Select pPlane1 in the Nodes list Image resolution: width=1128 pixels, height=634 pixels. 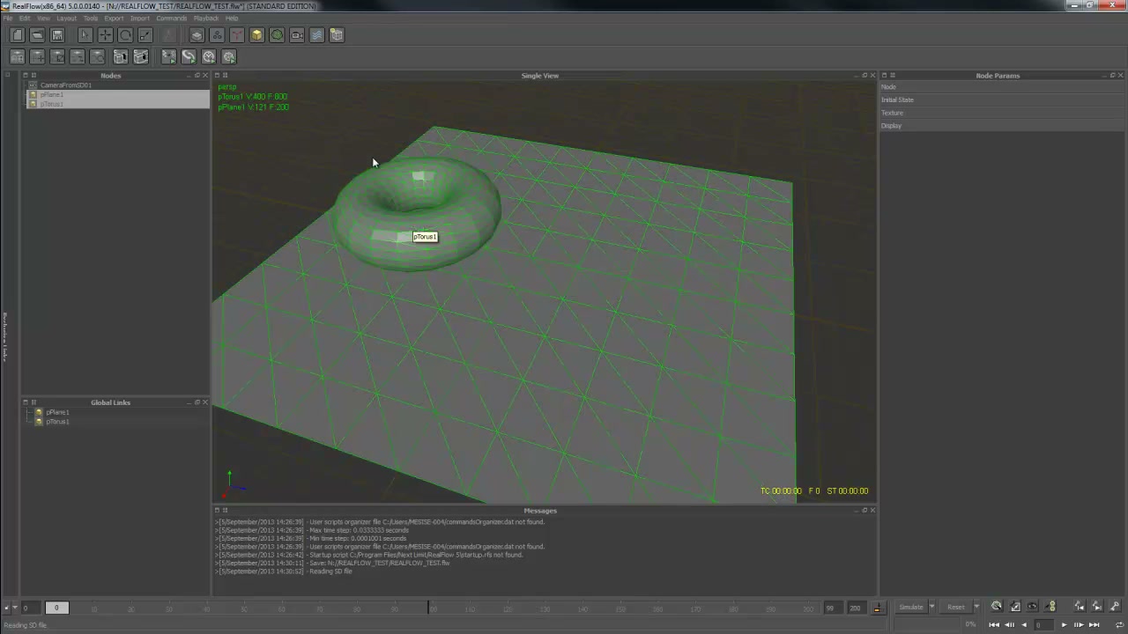[51, 94]
